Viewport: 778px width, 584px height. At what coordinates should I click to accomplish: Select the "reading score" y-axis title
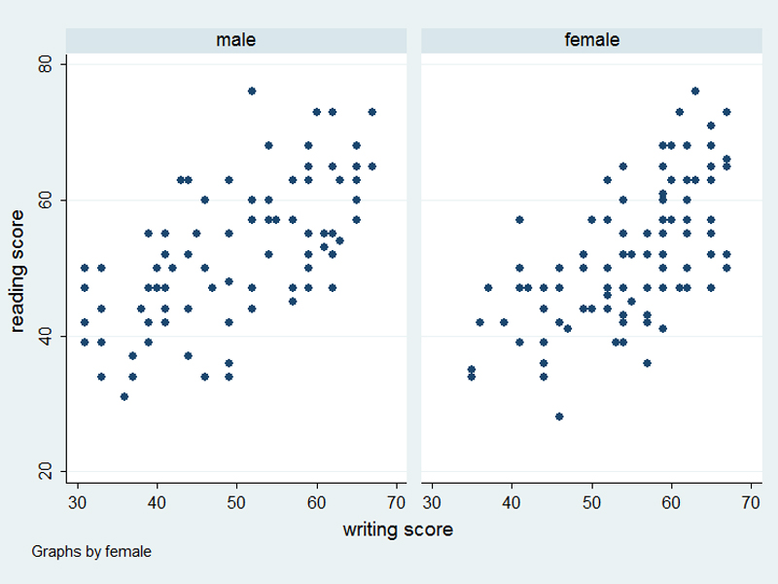click(18, 269)
